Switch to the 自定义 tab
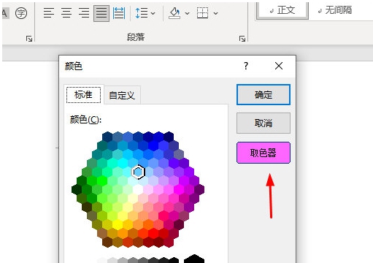373x263 pixels. (122, 95)
